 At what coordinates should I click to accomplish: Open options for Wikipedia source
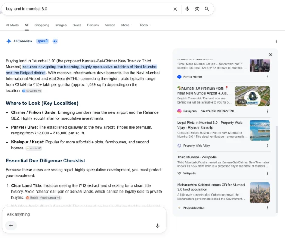pyautogui.click(x=267, y=173)
